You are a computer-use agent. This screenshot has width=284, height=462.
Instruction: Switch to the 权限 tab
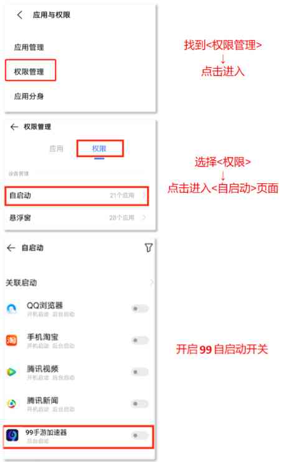99,149
